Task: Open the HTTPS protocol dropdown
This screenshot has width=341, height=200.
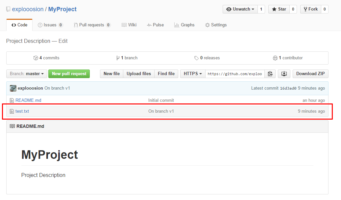Action: point(193,74)
